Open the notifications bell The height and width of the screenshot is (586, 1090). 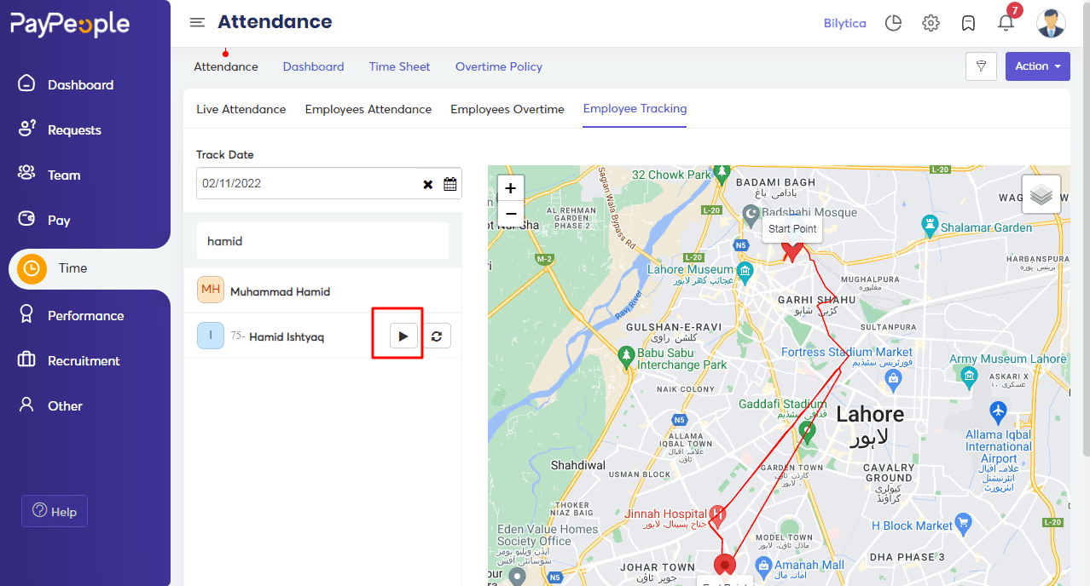(x=1006, y=22)
